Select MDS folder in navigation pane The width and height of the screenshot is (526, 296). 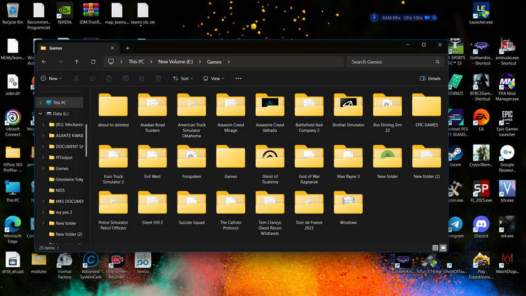pyautogui.click(x=57, y=190)
